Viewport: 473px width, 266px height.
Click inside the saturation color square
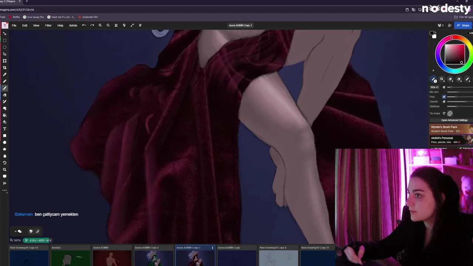(x=455, y=54)
